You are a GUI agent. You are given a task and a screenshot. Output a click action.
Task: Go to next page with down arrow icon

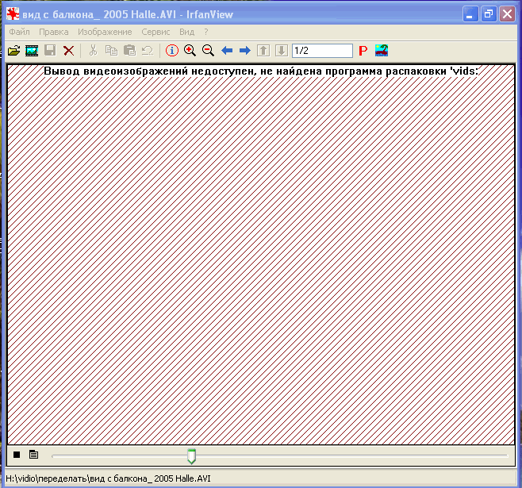(282, 51)
